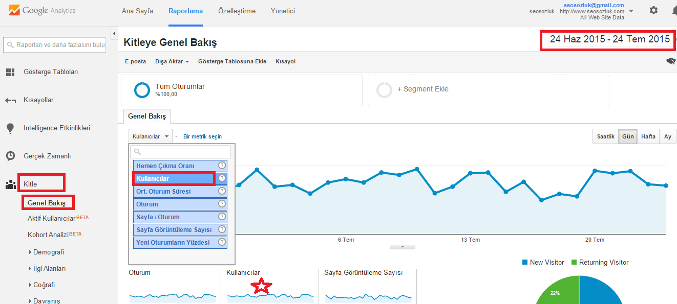Click the Gösterge Tabloları grid icon
Viewport: 677px width, 304px height.
pyautogui.click(x=10, y=72)
